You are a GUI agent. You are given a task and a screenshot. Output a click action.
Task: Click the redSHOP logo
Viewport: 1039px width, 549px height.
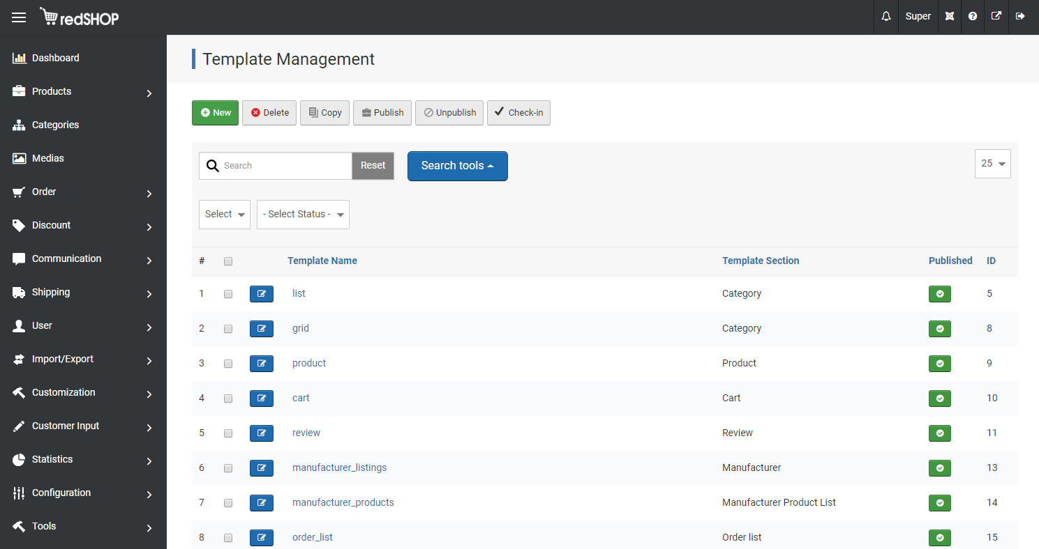coord(79,17)
